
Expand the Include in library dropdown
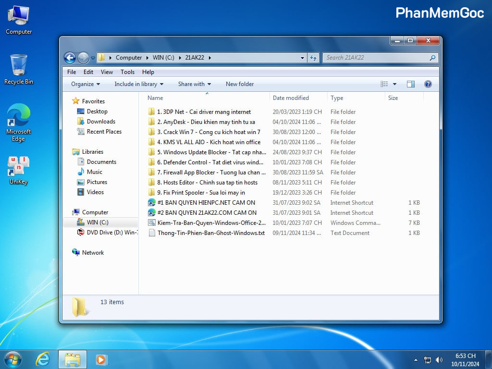[x=139, y=84]
